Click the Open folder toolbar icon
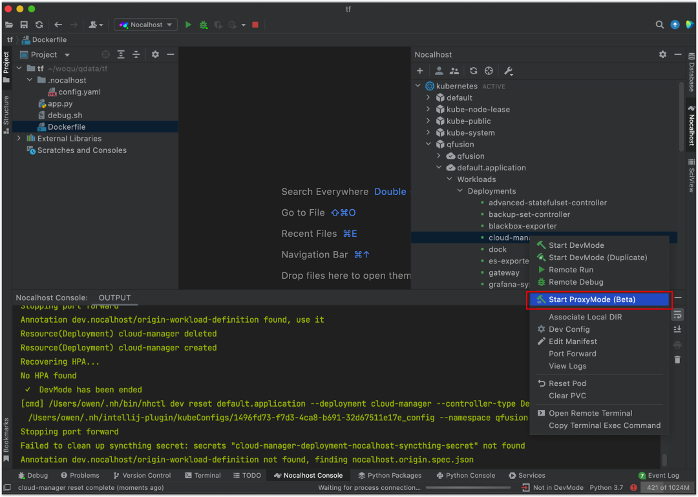This screenshot has width=698, height=497. pyautogui.click(x=9, y=25)
